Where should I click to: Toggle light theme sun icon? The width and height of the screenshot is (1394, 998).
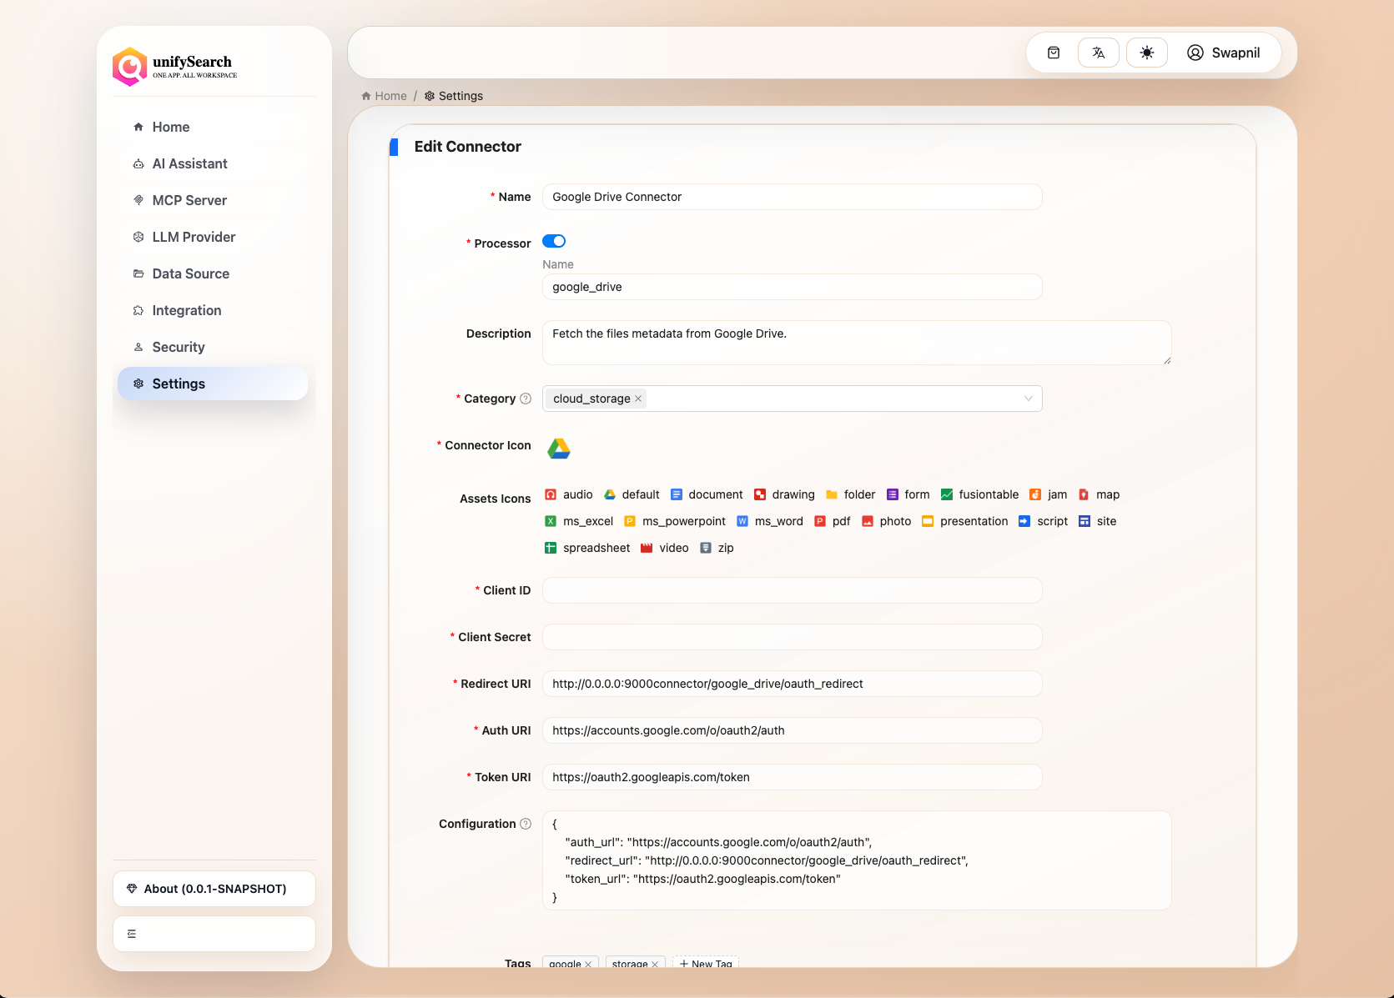[x=1146, y=53]
